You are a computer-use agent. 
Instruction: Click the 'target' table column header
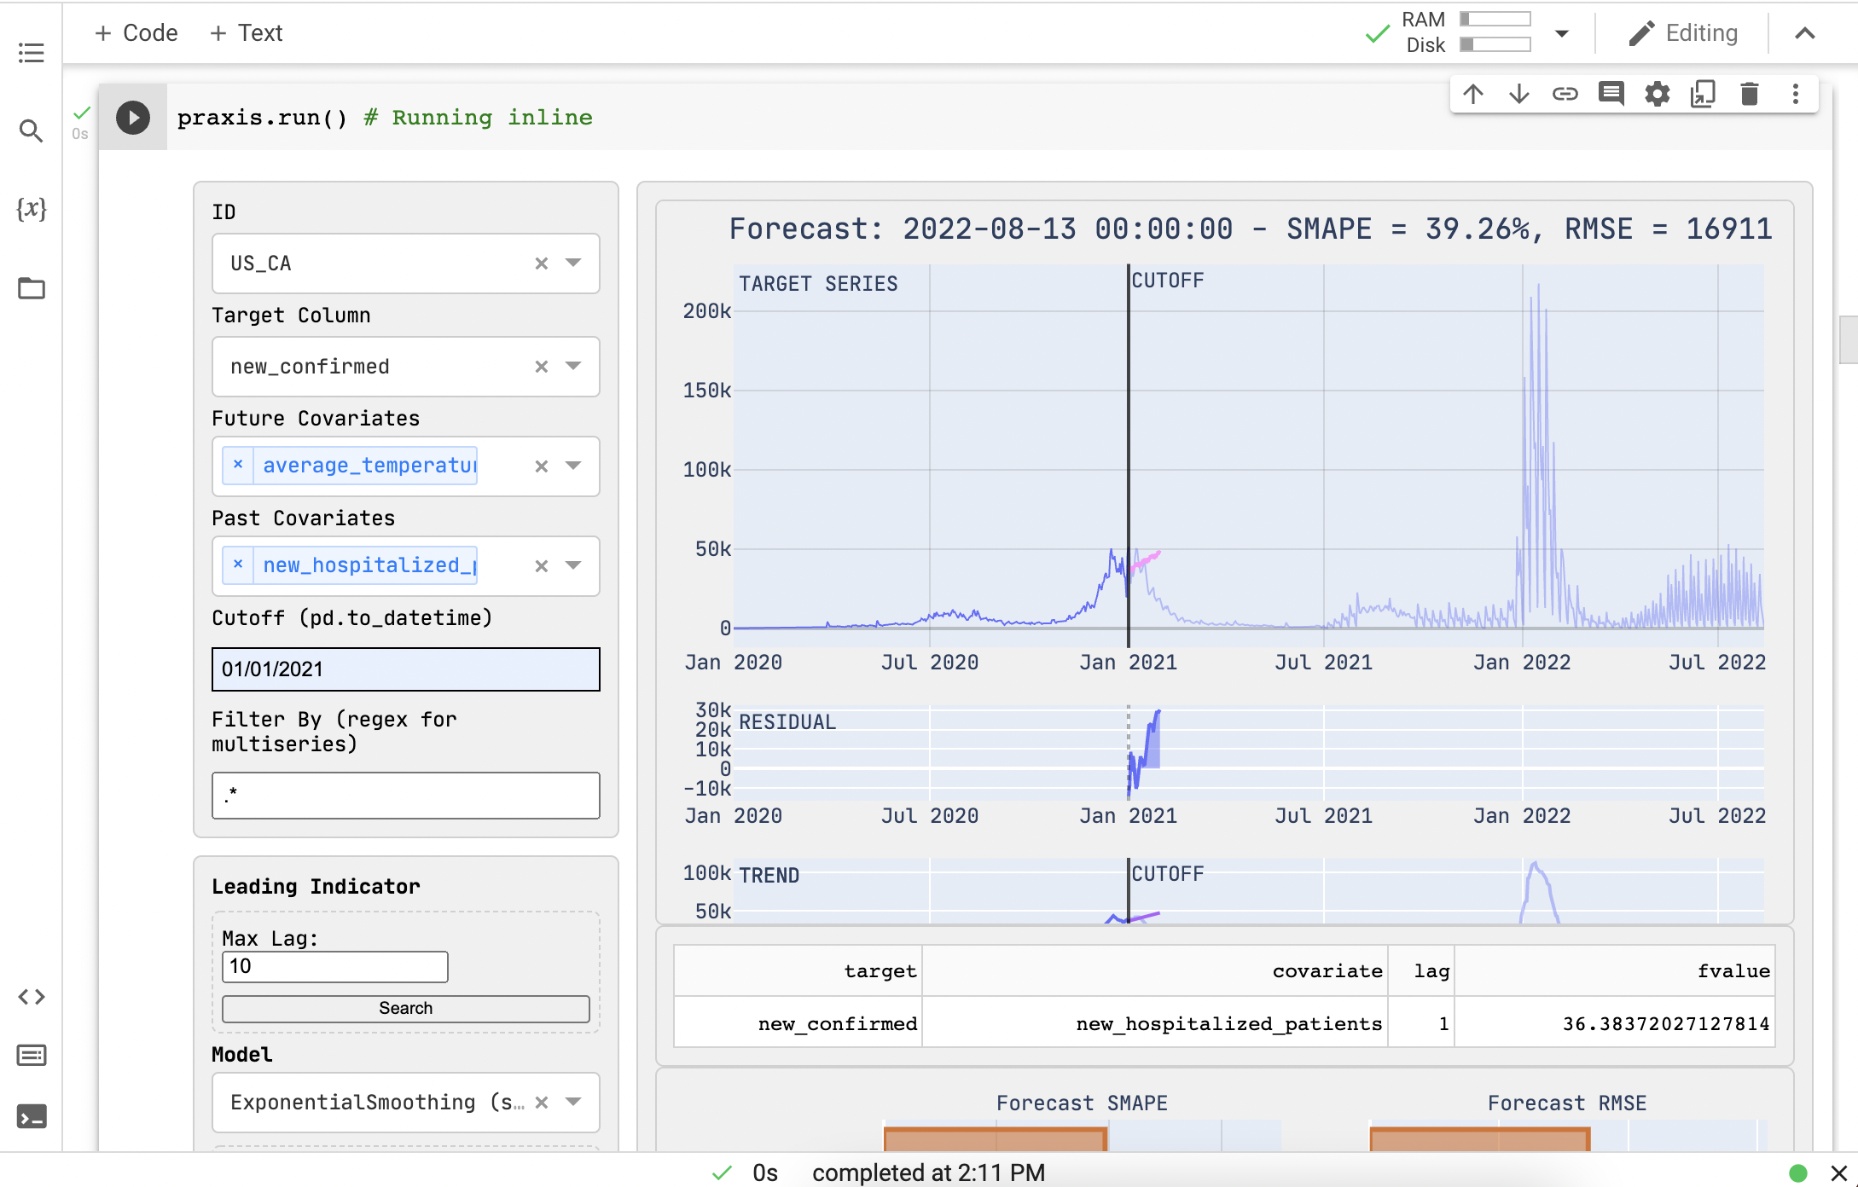tap(798, 971)
